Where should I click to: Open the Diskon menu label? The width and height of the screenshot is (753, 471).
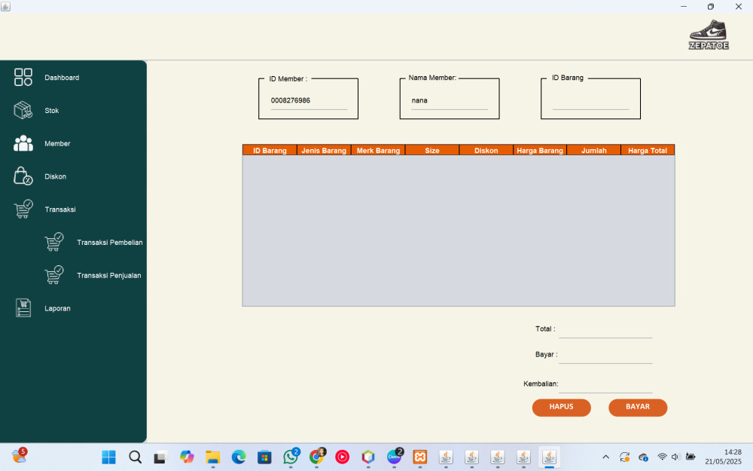point(55,176)
